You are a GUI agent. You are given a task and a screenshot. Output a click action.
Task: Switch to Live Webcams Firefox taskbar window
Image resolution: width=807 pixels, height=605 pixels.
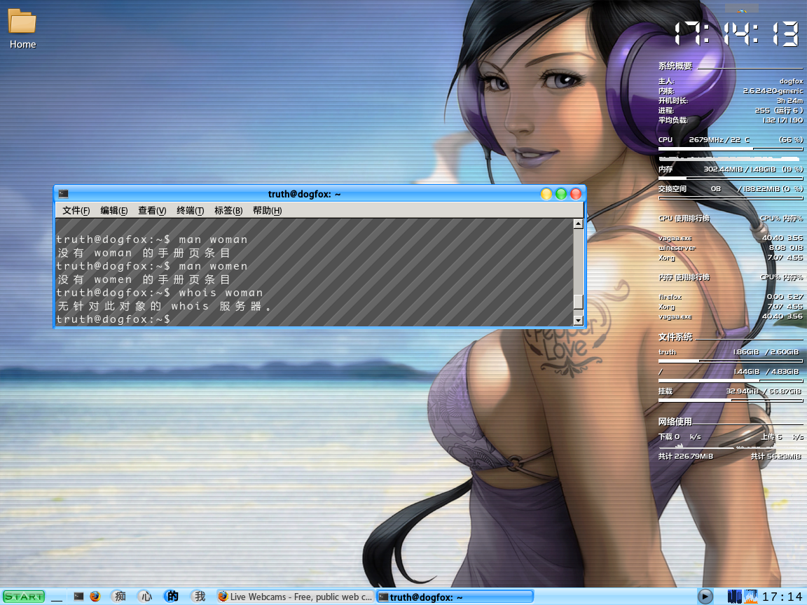pyautogui.click(x=295, y=597)
